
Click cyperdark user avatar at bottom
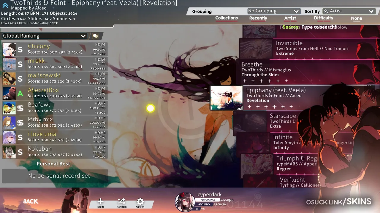tap(185, 202)
